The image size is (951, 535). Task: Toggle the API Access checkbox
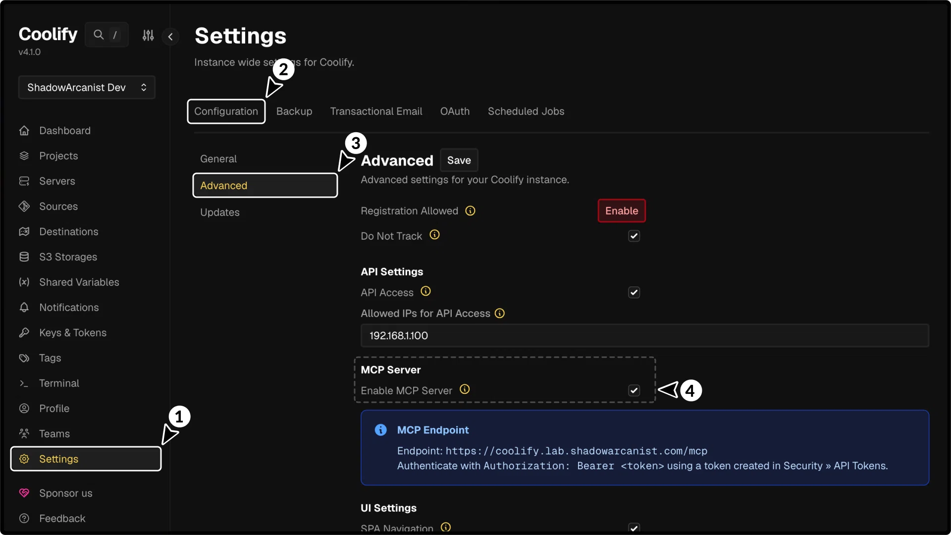click(x=634, y=293)
